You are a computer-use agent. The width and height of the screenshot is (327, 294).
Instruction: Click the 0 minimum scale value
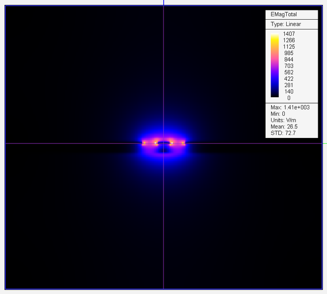(x=289, y=98)
